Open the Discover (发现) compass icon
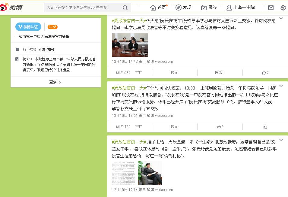 (178, 8)
